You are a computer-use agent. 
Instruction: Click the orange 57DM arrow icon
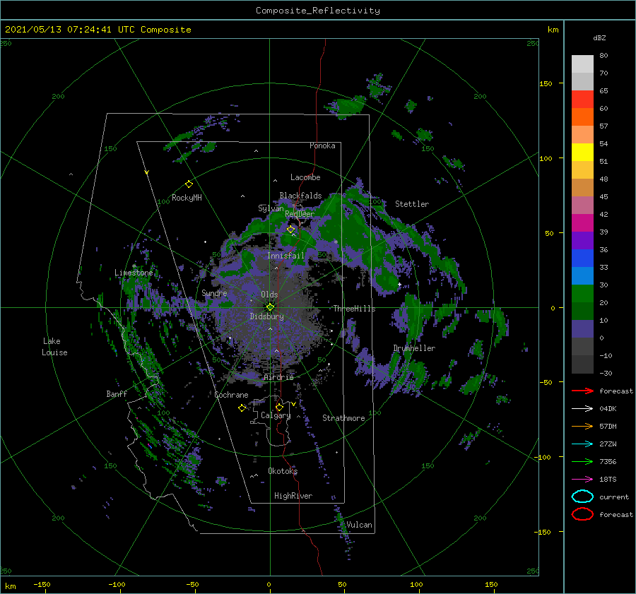(582, 426)
